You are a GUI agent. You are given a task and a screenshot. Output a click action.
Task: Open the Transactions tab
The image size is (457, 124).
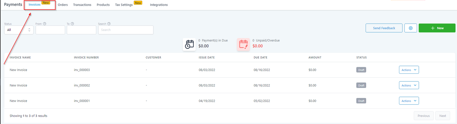coord(82,5)
